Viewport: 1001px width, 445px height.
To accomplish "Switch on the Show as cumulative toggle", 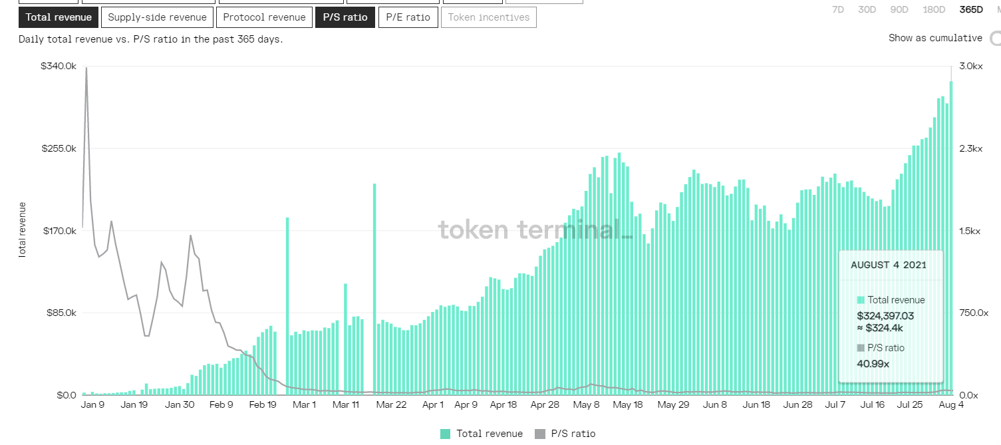I will [995, 39].
